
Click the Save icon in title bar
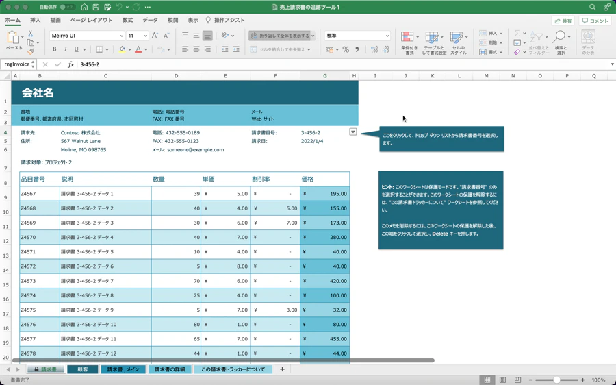[96, 7]
